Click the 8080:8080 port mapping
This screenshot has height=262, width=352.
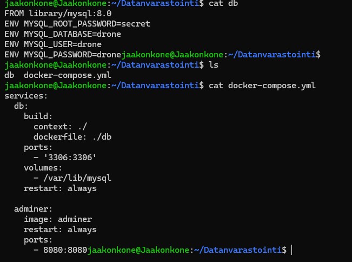[x=65, y=250]
